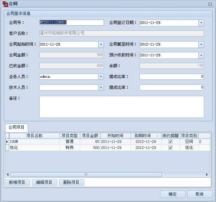
Task: Toggle 续约提醒 checkbox for the 优化 row
Action: (x=170, y=148)
